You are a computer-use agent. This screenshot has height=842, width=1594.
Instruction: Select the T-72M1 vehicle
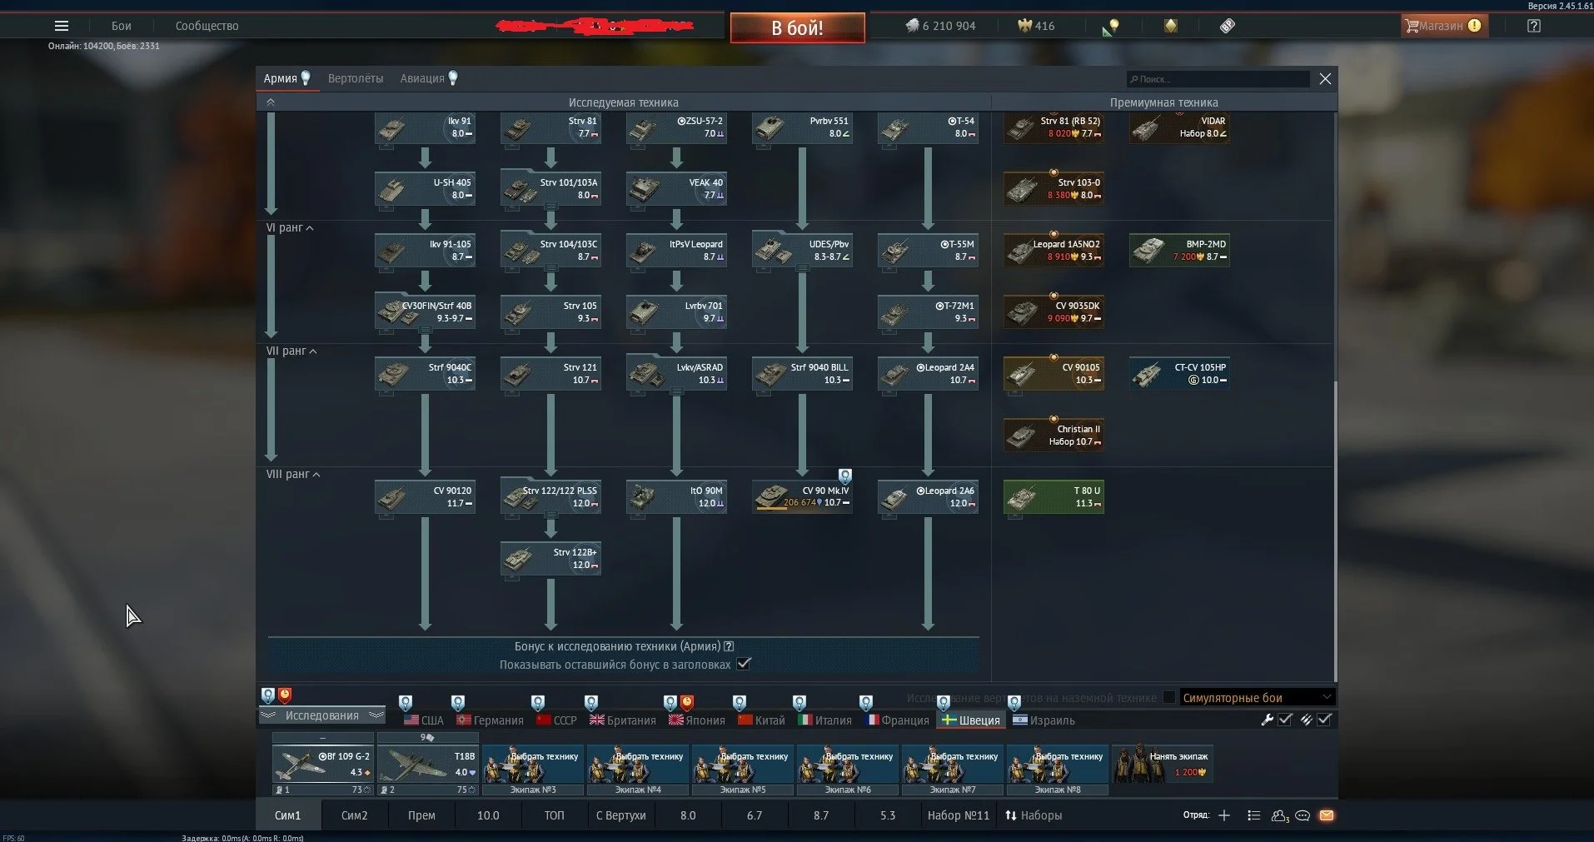tap(928, 312)
